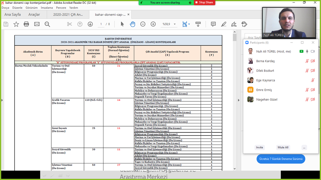Add a comment with the speech bubble icon
Image resolution: width=321 pixels, height=180 pixels.
213,24
